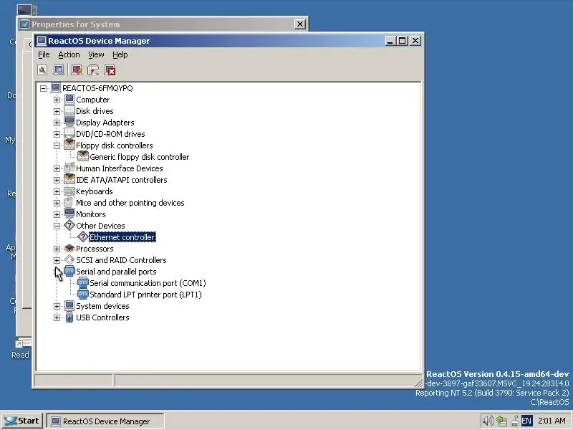The image size is (573, 430).
Task: Open the Action menu
Action: pyautogui.click(x=69, y=55)
